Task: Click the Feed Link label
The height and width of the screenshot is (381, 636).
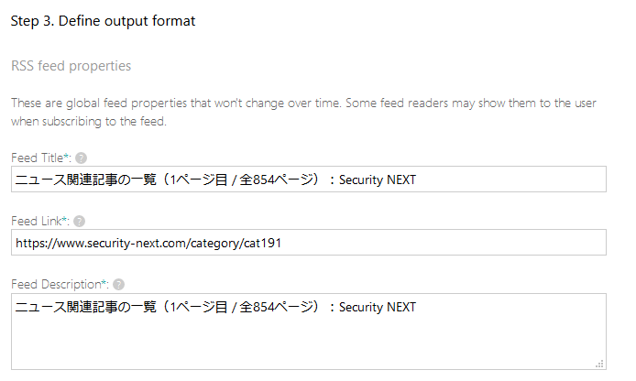Action: [x=37, y=221]
